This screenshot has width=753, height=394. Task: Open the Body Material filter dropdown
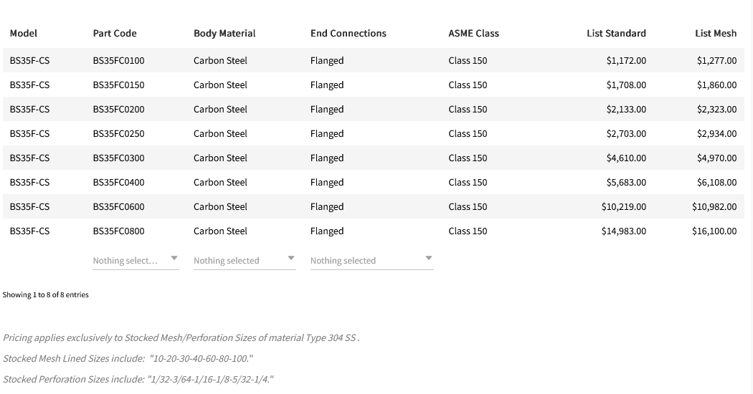244,261
